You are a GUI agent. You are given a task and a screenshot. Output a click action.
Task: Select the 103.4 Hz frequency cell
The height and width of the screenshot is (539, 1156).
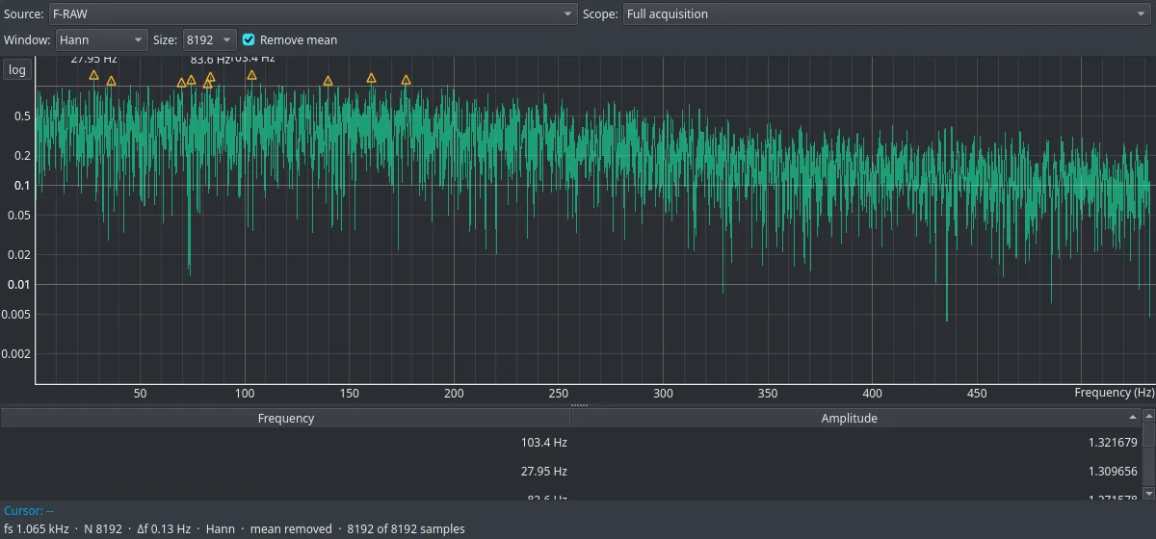click(285, 443)
